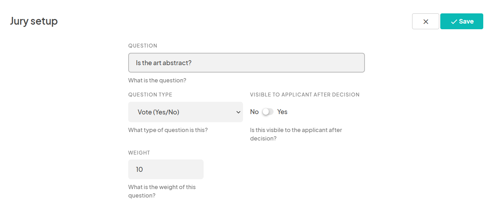Select the question text field Is the art abstract?
This screenshot has height=219, width=491.
pos(246,62)
